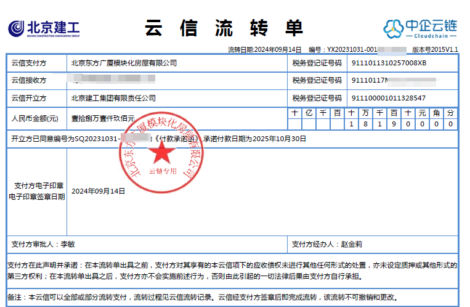This screenshot has height=307, width=470.
Task: Select amount text 壹拾捌万壹仟玖佰元
Action: [103, 118]
